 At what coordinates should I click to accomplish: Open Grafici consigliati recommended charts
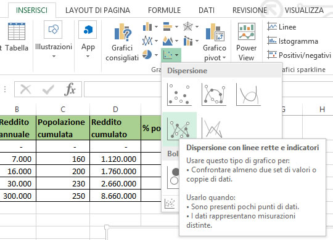(x=122, y=42)
